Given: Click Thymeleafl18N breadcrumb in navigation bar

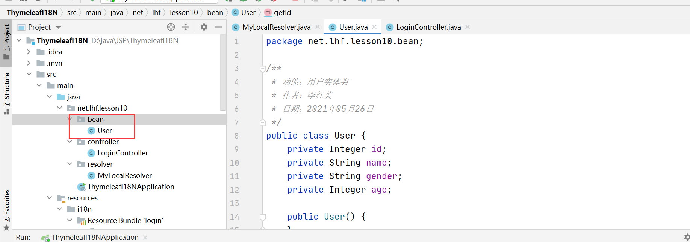Looking at the screenshot, I should tap(32, 12).
